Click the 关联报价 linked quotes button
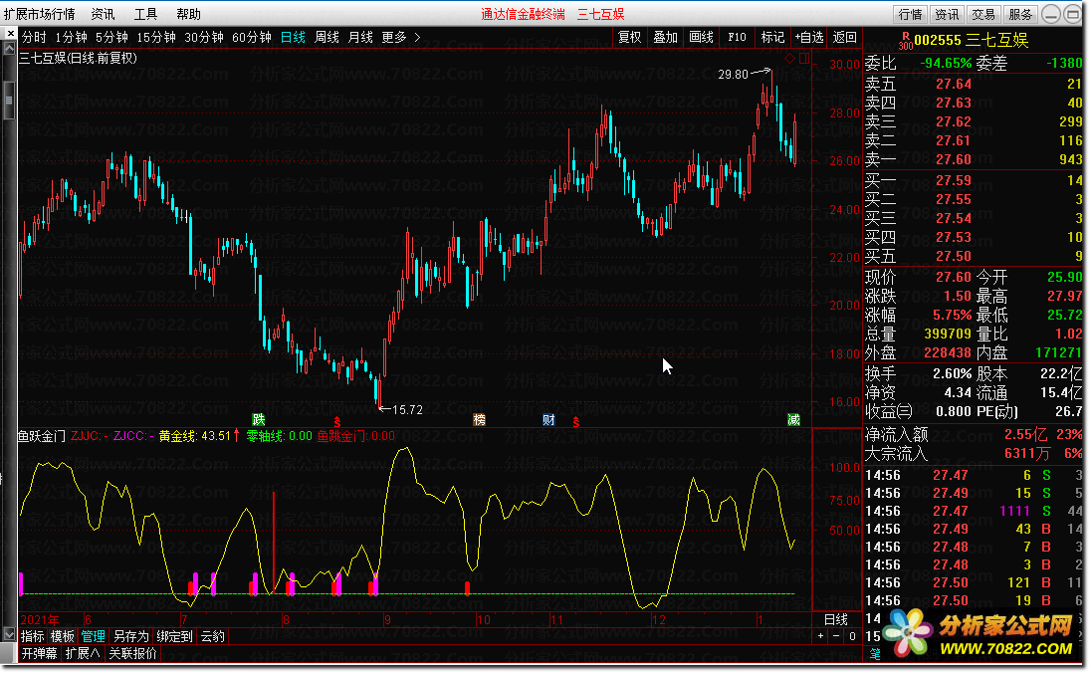Image resolution: width=1091 pixels, height=673 pixels. [133, 653]
